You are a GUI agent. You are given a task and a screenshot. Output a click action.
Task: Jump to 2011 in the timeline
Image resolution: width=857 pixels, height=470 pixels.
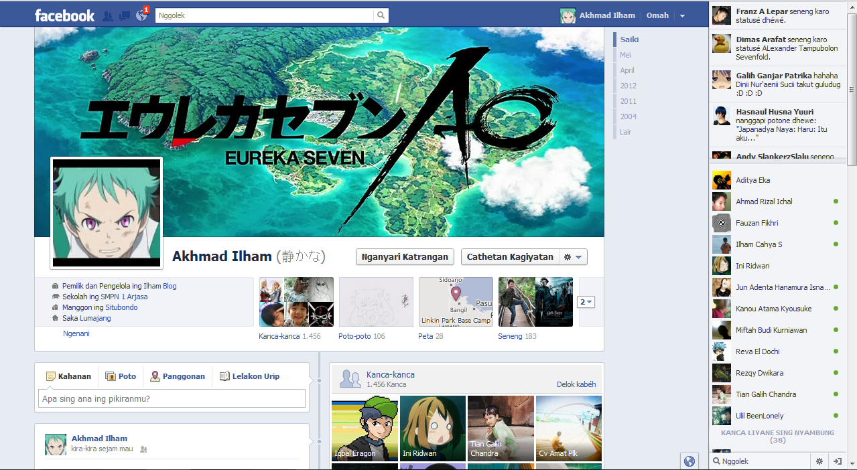pyautogui.click(x=628, y=101)
